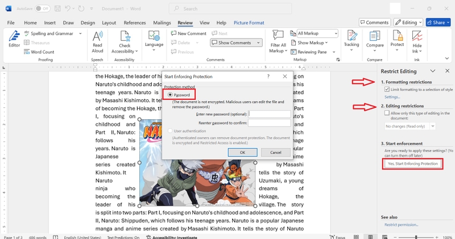
Task: Open the Editor proofing tool
Action: [x=14, y=39]
